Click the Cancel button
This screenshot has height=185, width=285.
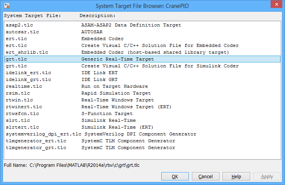coord(206,177)
